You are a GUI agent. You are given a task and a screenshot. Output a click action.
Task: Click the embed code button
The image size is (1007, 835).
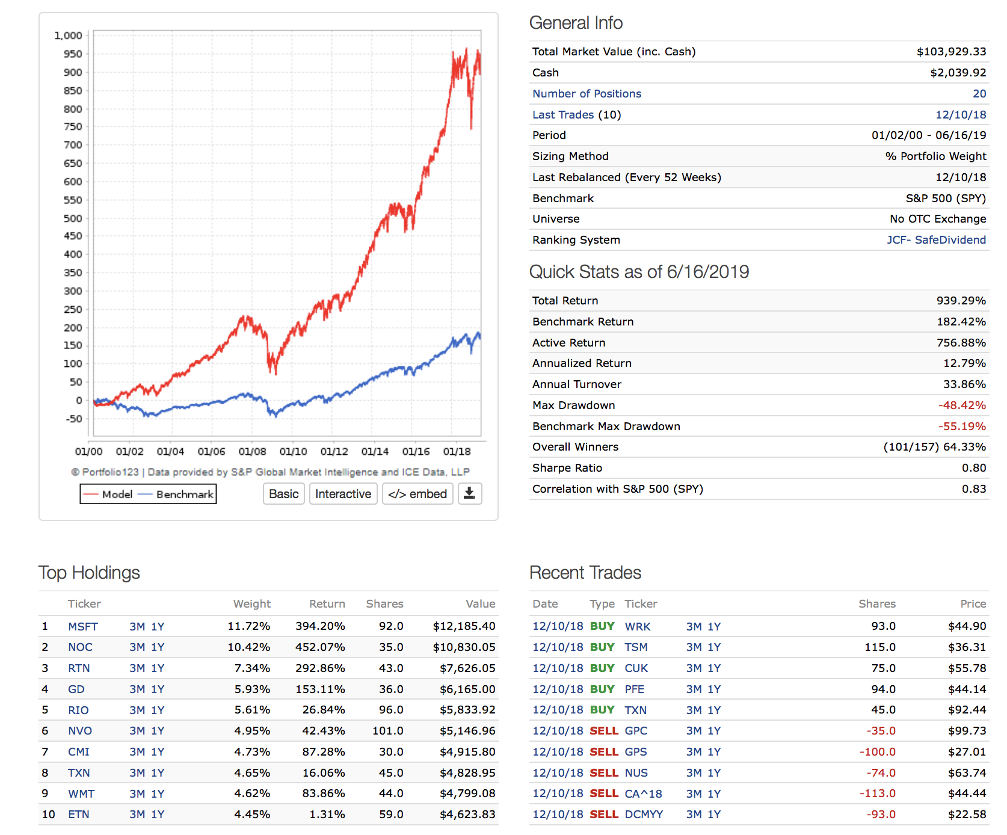click(417, 494)
